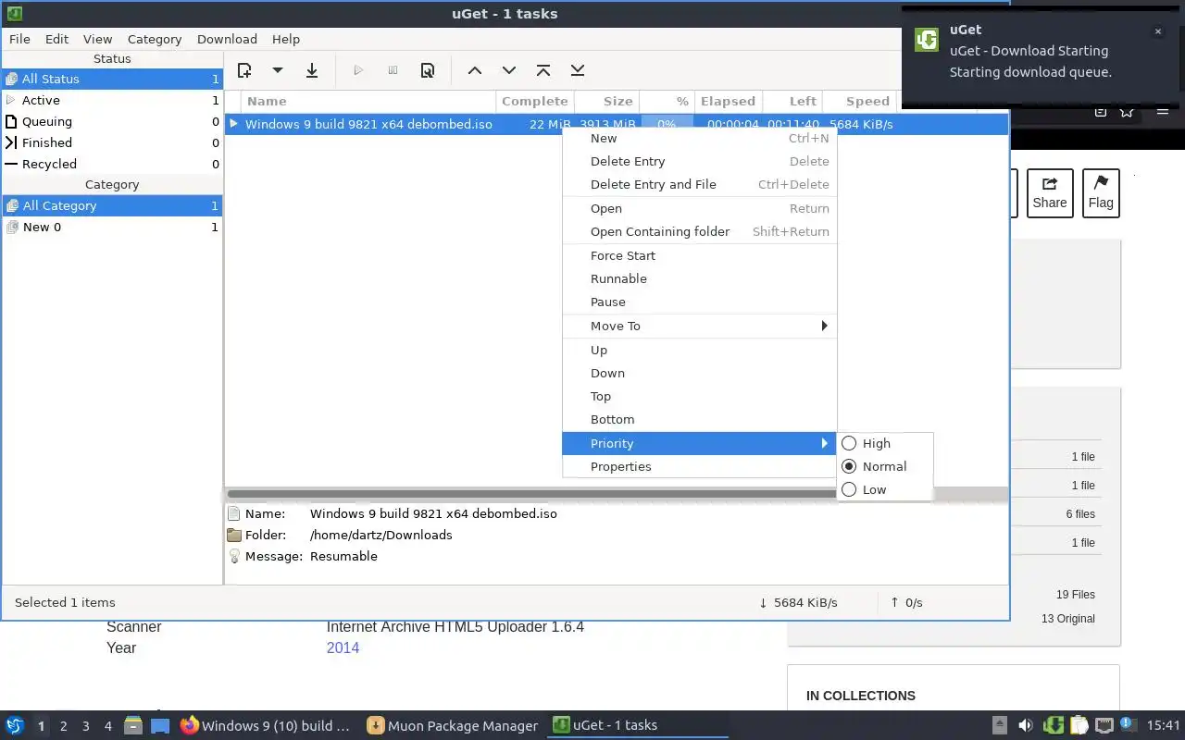Click the show desktop taskbar icon
1185x740 pixels.
(x=160, y=725)
